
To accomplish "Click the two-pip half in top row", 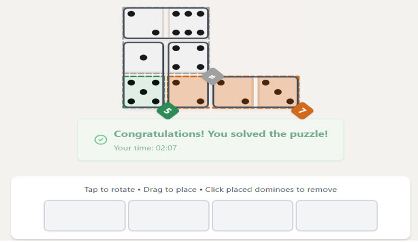I will (144, 23).
